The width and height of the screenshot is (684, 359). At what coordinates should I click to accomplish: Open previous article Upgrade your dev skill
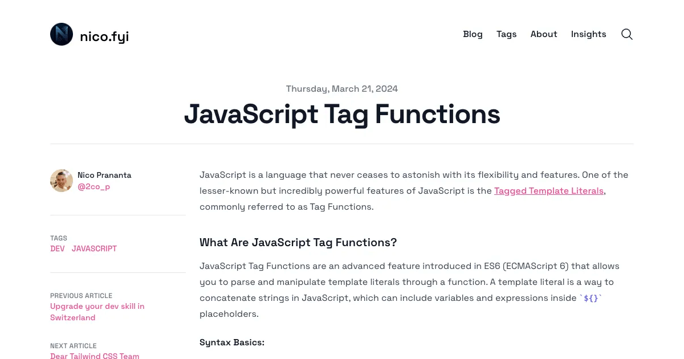point(97,312)
